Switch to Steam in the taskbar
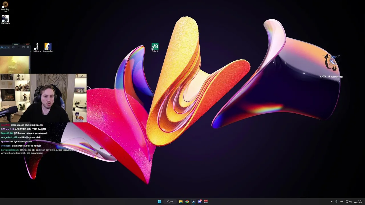This screenshot has width=365, height=205. click(193, 202)
